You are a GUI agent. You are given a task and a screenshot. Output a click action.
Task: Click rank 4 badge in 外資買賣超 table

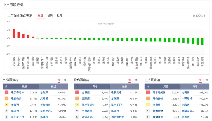tap(6, 111)
